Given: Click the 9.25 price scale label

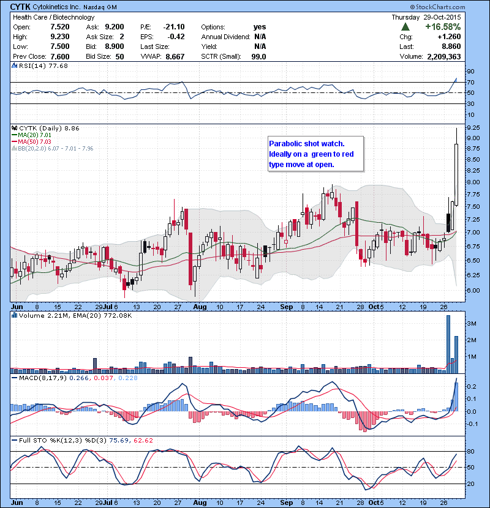Looking at the screenshot, I should click(473, 128).
